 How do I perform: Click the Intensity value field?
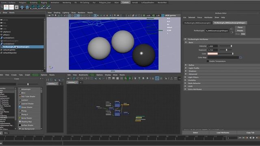[212, 46]
